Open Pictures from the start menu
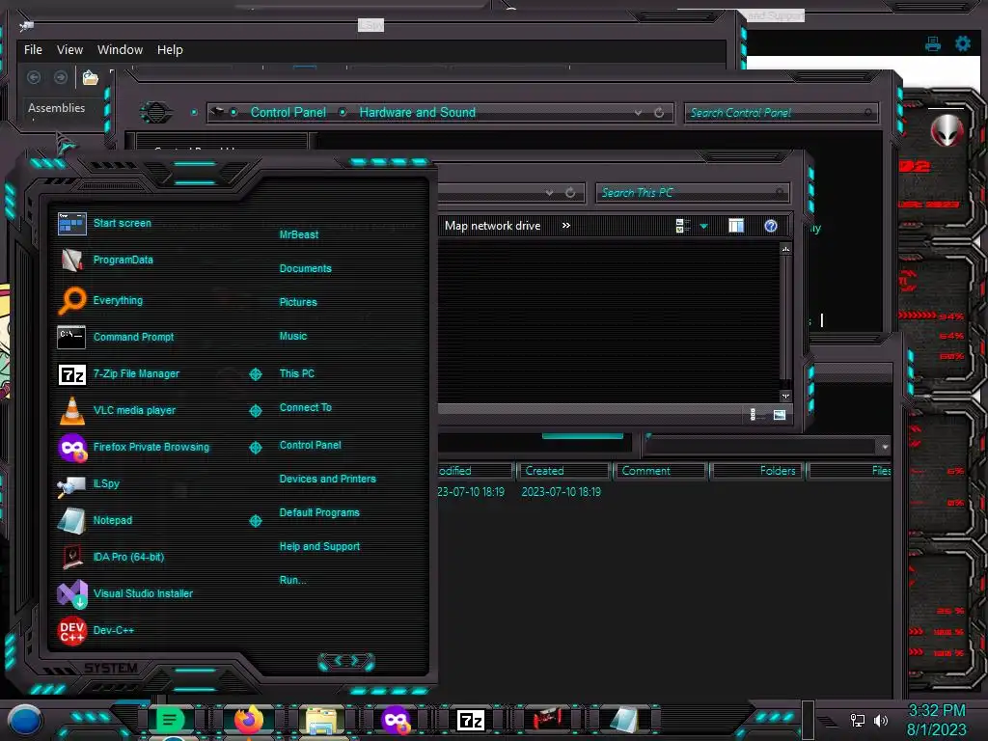The image size is (988, 741). (x=297, y=302)
